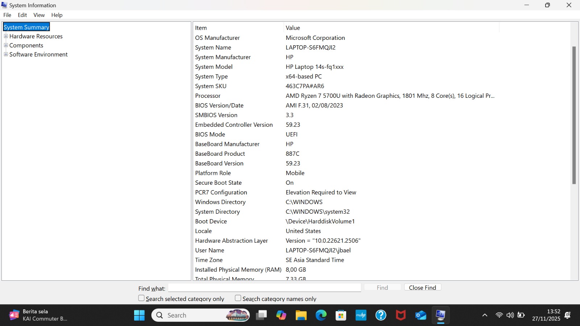Click the Find what input field
Screen dimensions: 580x326
click(264, 288)
